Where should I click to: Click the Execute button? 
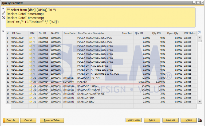point(11,120)
